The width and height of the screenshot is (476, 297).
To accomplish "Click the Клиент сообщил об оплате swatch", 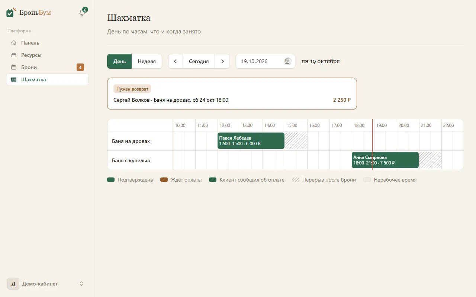I will point(213,180).
